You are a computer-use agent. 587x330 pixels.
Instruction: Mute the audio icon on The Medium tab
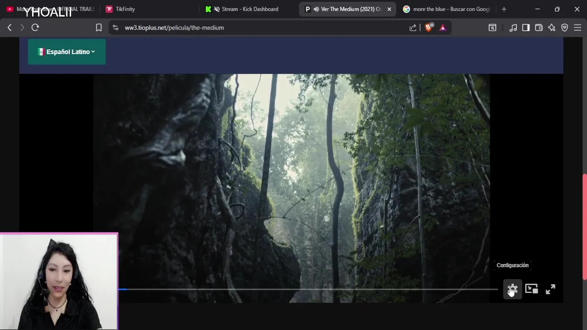tap(316, 9)
